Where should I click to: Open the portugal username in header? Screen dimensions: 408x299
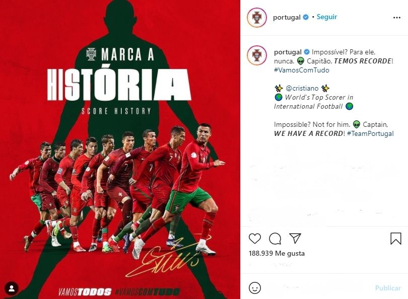287,17
